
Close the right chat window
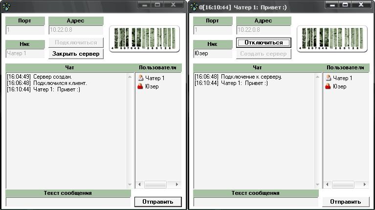click(361, 5)
